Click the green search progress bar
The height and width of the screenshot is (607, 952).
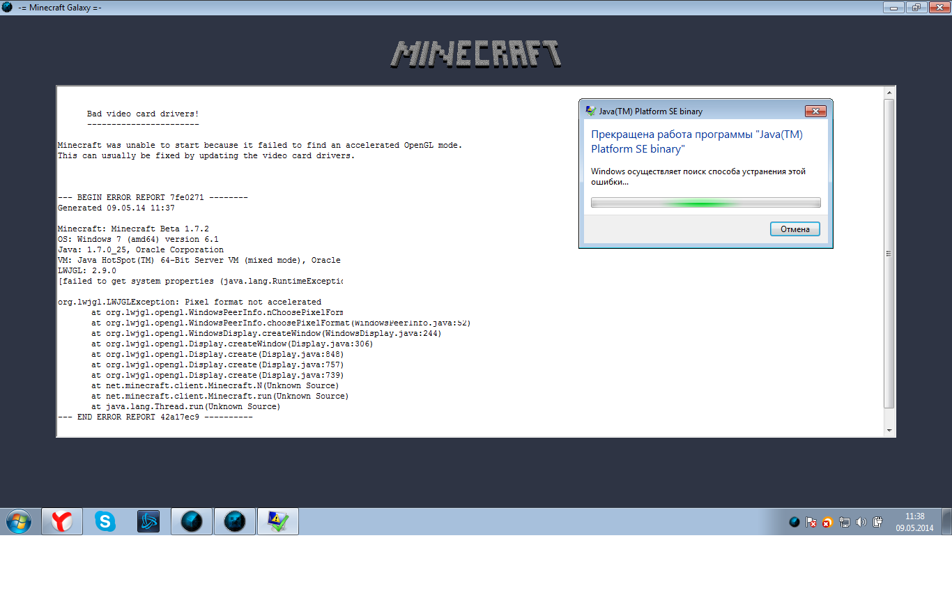[706, 203]
